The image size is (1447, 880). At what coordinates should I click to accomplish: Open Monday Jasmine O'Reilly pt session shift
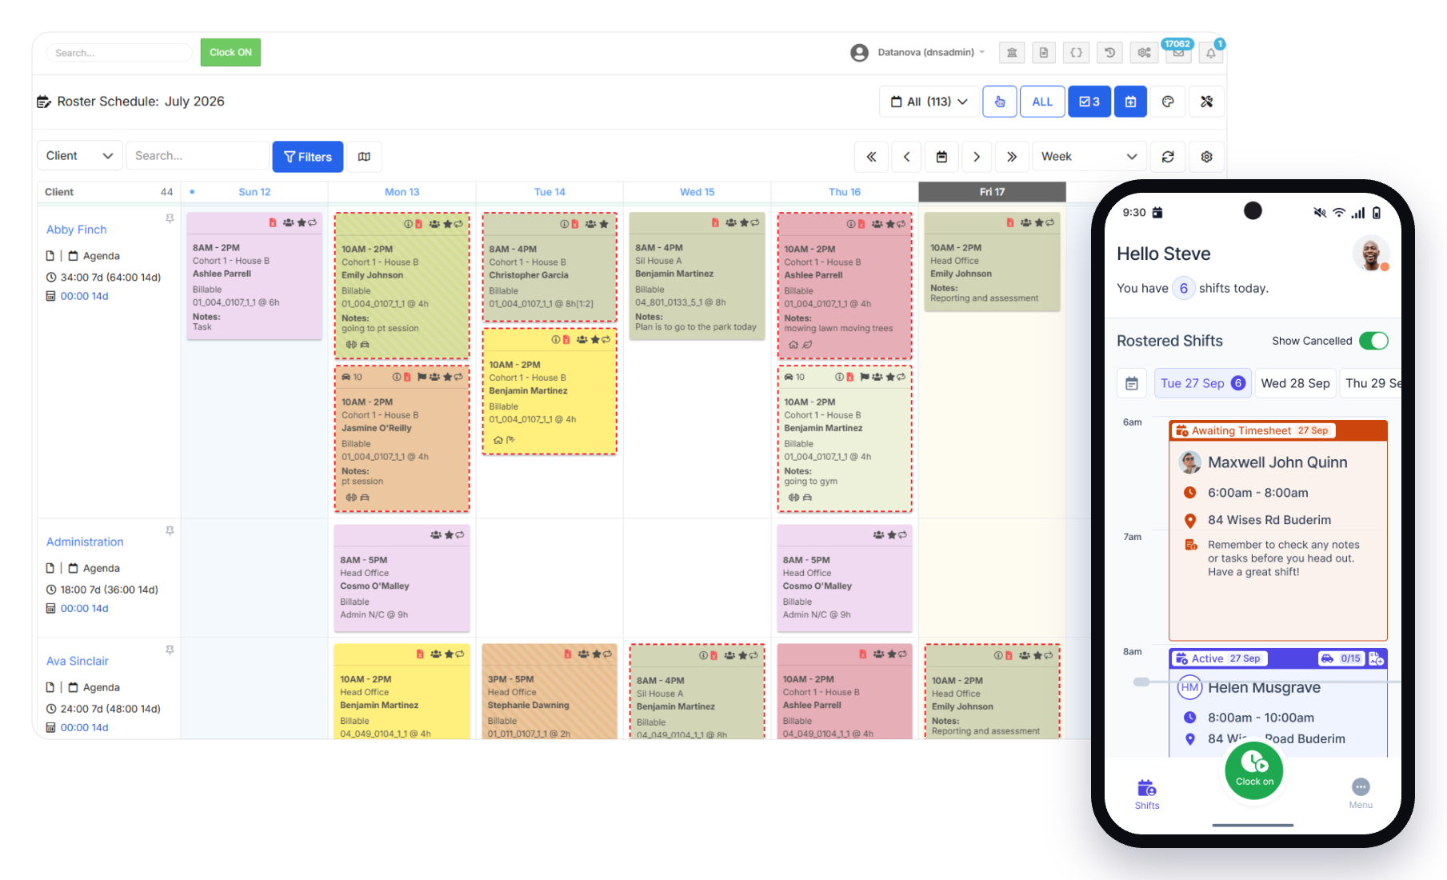(402, 438)
